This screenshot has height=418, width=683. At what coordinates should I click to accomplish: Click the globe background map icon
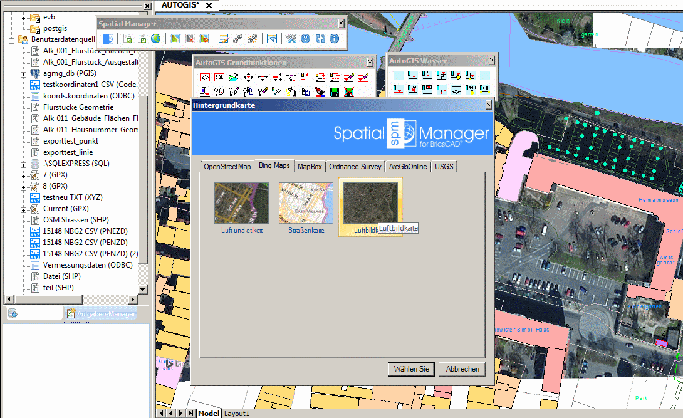coord(155,39)
